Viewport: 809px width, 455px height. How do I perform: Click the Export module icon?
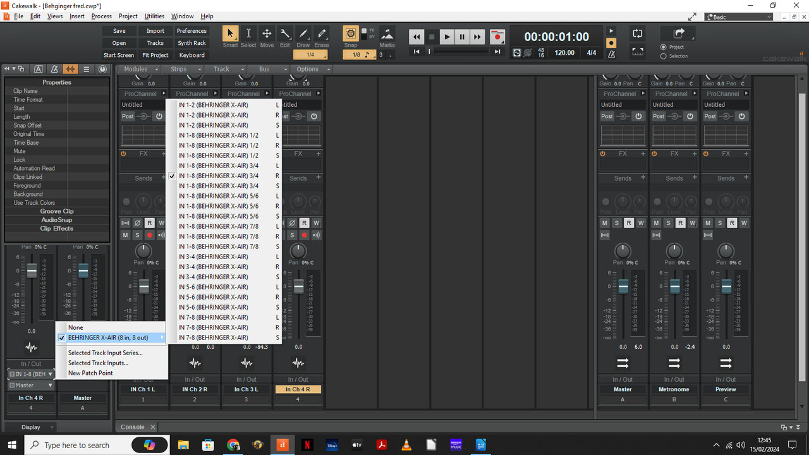(x=679, y=33)
